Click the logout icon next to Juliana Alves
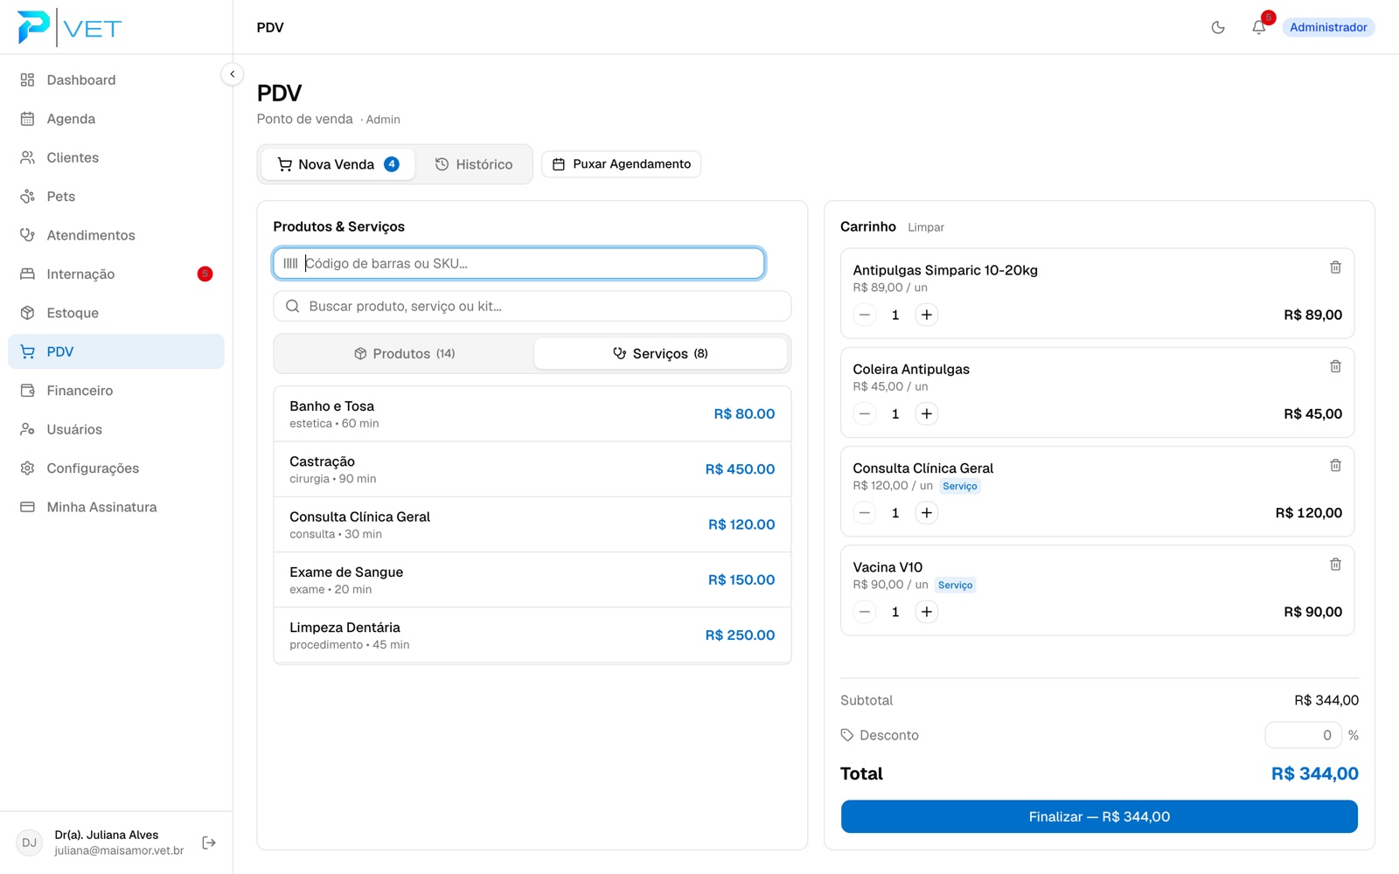The image size is (1399, 874). click(x=209, y=843)
